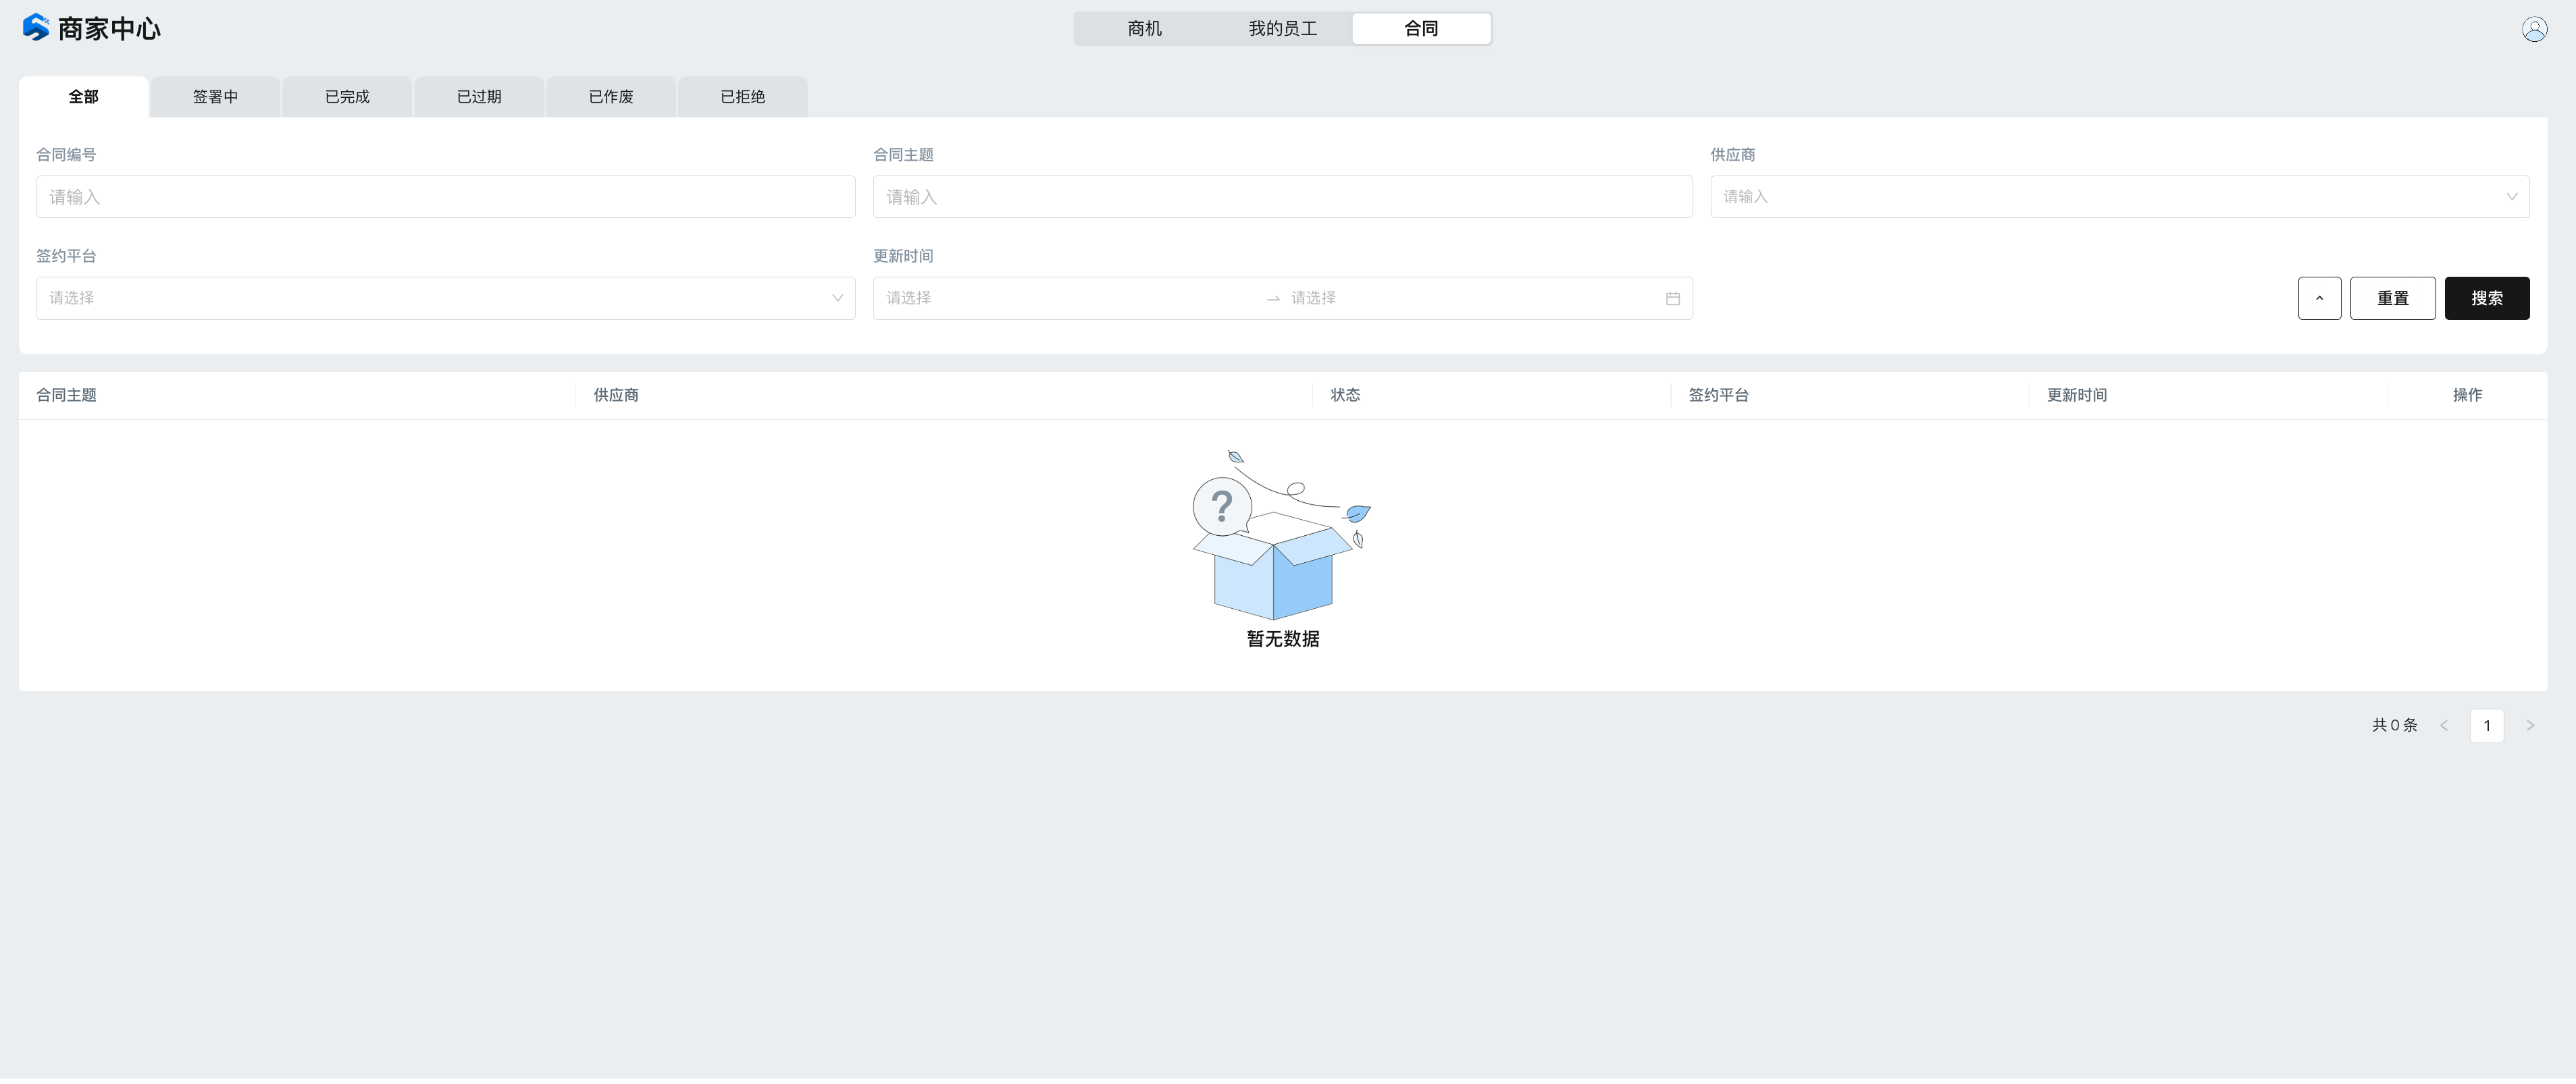Click calendar icon in 更新时间 field
This screenshot has width=2576, height=1084.
[1672, 299]
